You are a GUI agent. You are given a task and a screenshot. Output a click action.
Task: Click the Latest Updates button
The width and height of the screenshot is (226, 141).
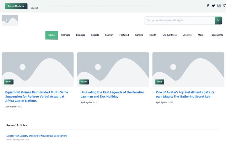pos(16,6)
